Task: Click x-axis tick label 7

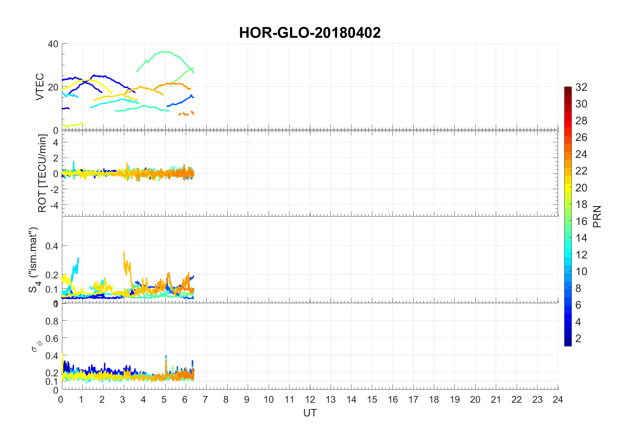Action: (205, 399)
